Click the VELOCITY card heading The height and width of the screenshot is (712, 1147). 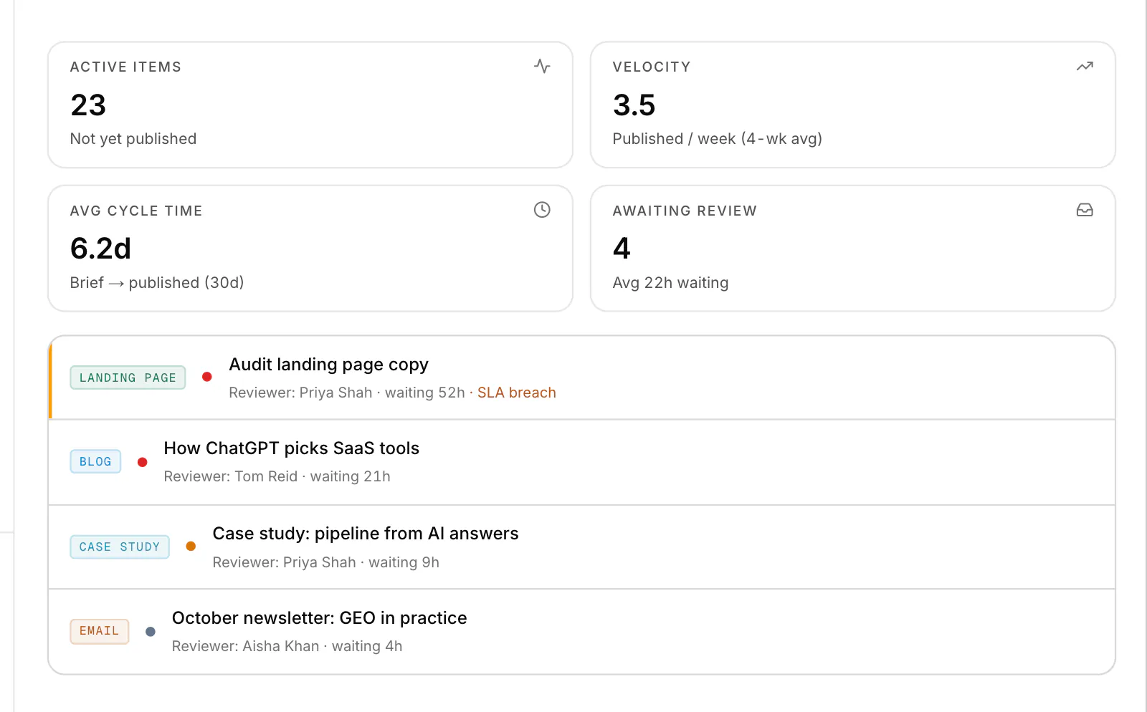coord(652,67)
